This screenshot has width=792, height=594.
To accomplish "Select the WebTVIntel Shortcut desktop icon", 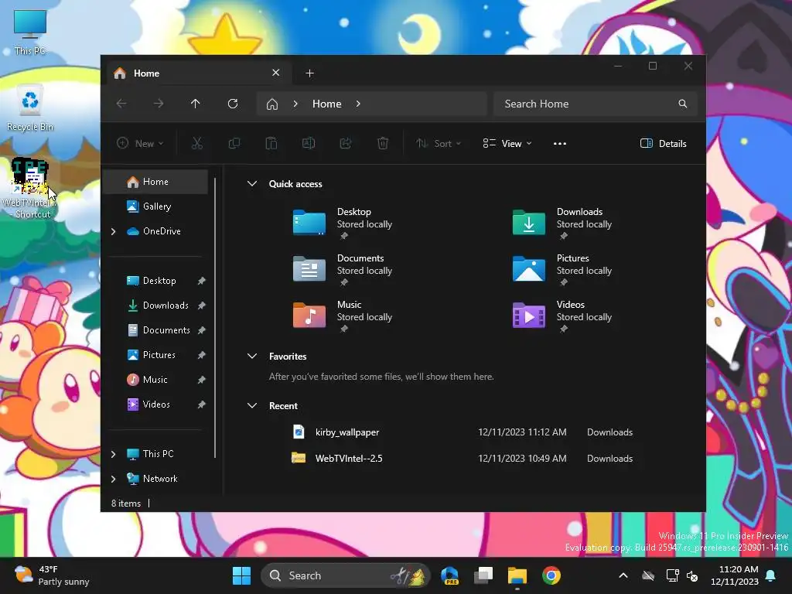I will pos(30,188).
